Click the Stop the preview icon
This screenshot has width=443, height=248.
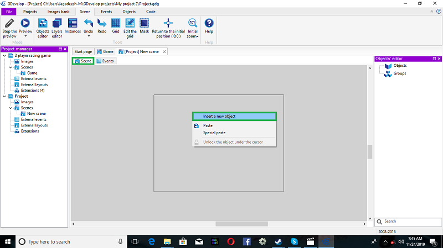coord(9,23)
